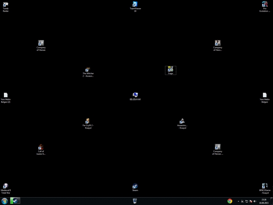Select the Steam shortcut on the desktop
Image resolution: width=273 pixels, height=205 pixels.
click(135, 186)
